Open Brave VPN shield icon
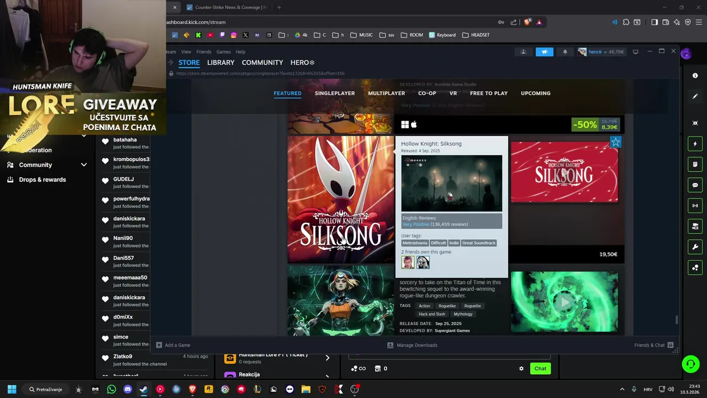 [688, 22]
